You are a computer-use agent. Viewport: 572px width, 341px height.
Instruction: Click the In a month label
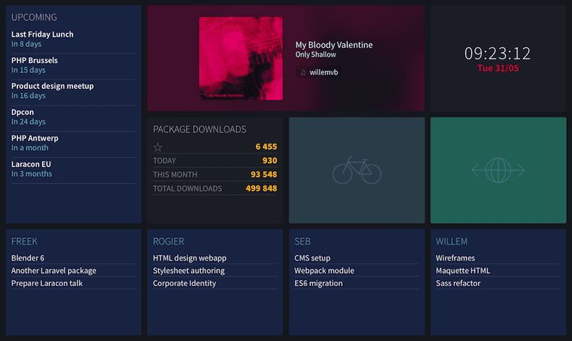(x=30, y=148)
